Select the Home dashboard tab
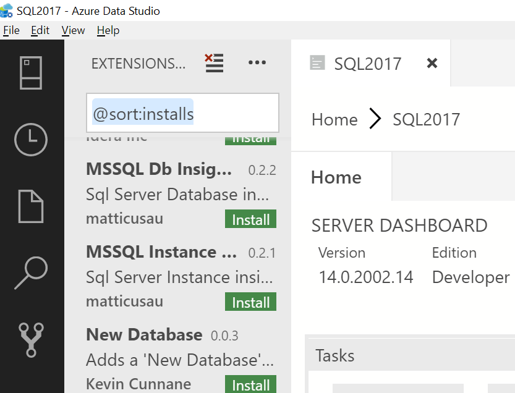This screenshot has height=393, width=515. (x=336, y=177)
